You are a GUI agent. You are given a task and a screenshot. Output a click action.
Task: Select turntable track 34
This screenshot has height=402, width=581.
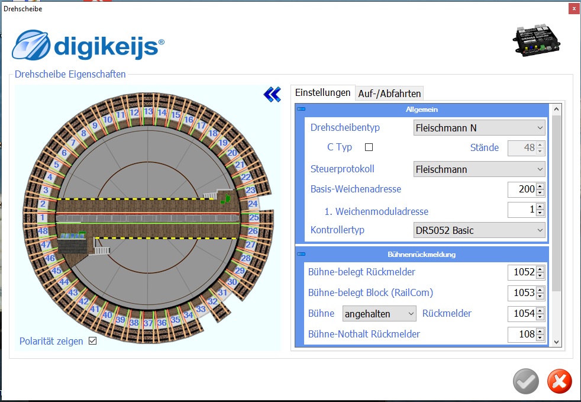[x=188, y=315]
